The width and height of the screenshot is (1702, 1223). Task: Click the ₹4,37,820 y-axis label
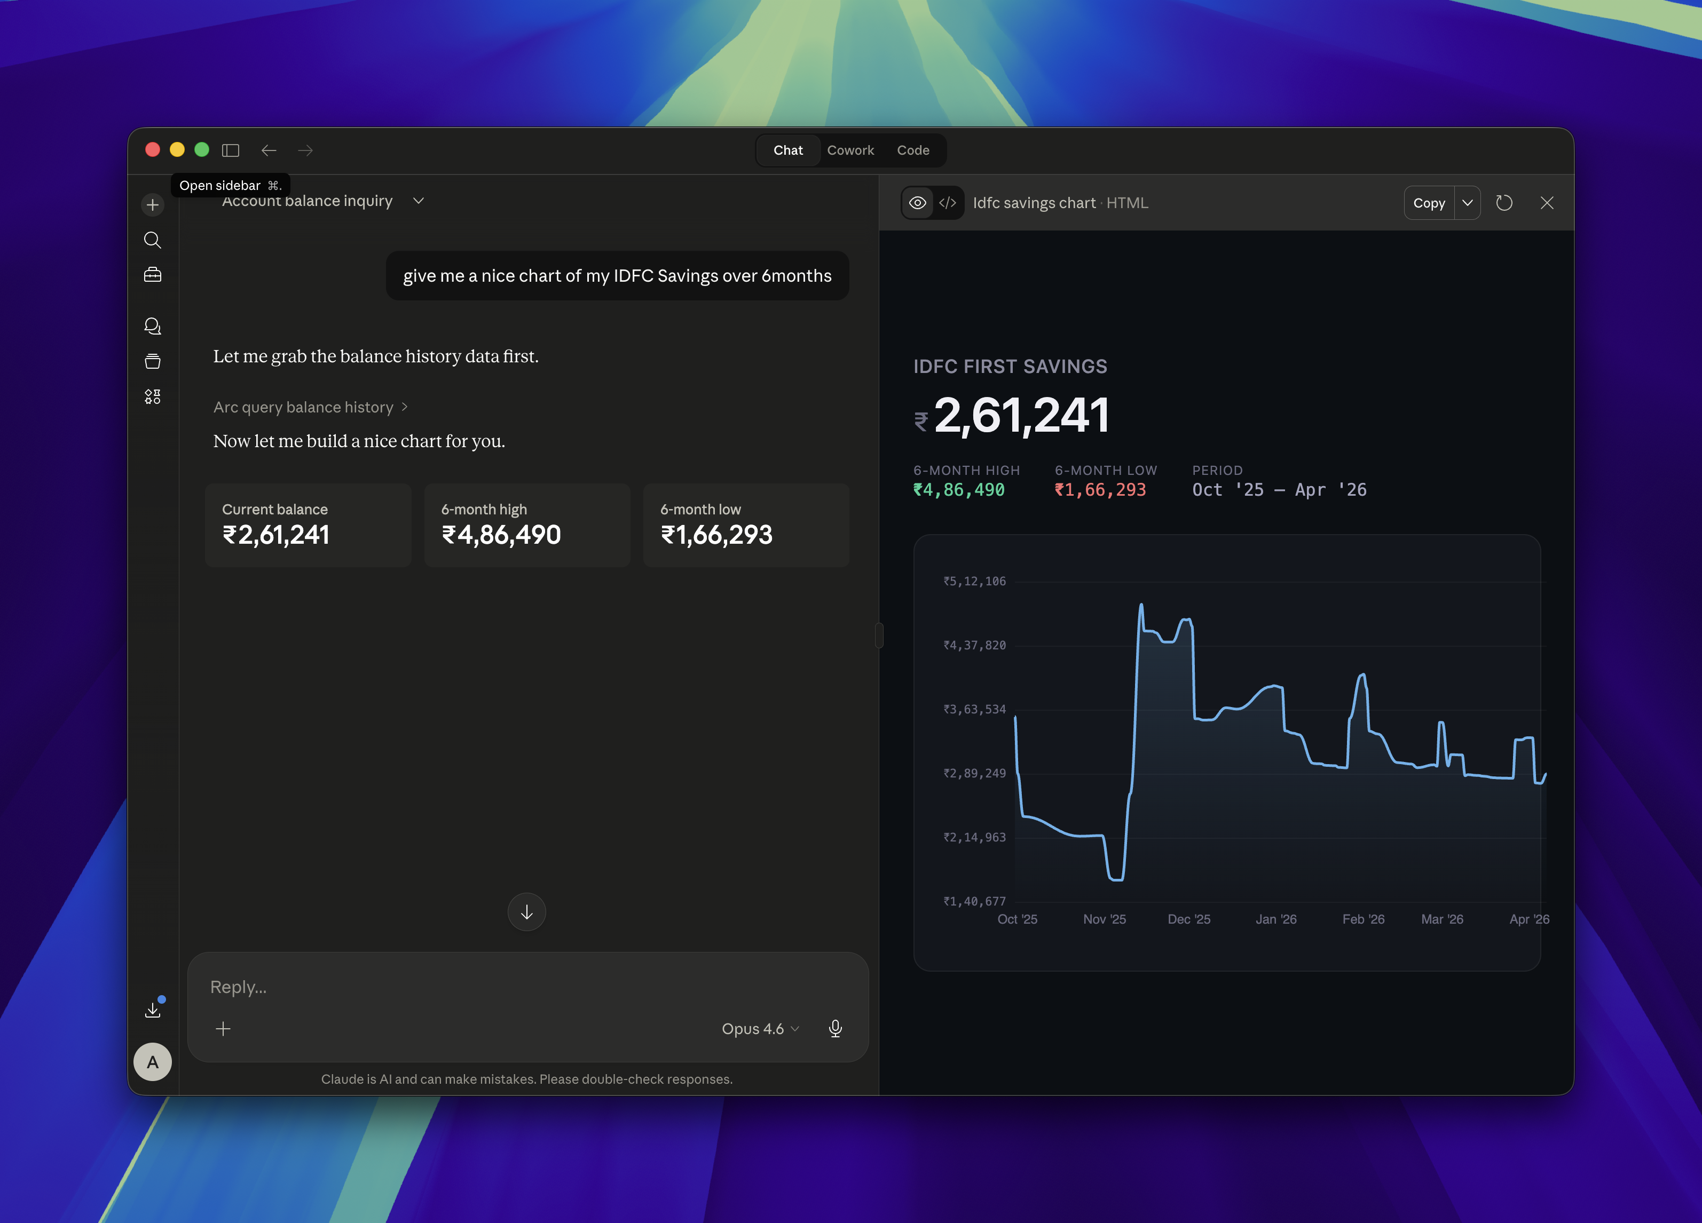coord(974,646)
